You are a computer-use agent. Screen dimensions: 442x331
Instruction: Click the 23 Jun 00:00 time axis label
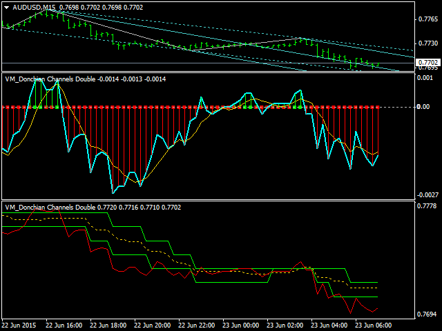tap(241, 325)
